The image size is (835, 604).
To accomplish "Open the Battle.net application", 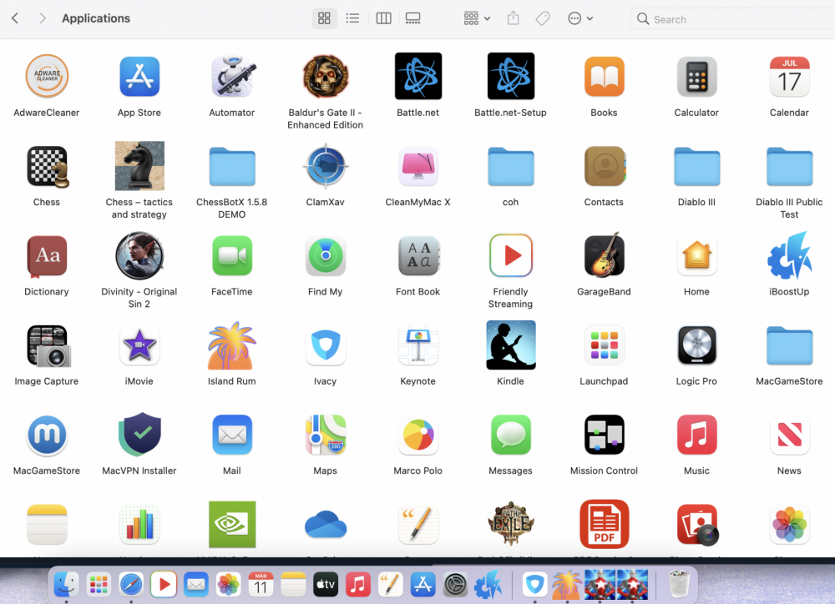I will point(417,76).
